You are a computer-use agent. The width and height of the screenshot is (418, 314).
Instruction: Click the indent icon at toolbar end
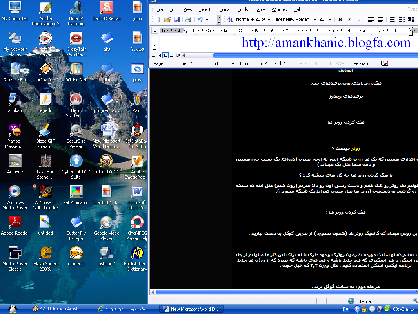pos(411,20)
